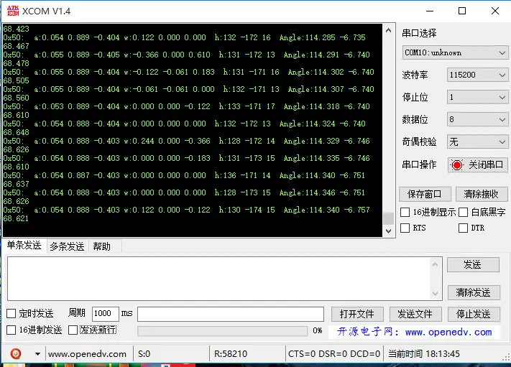511x367 pixels.
Task: Click the data line with Angle:114.346
Action: [184, 192]
